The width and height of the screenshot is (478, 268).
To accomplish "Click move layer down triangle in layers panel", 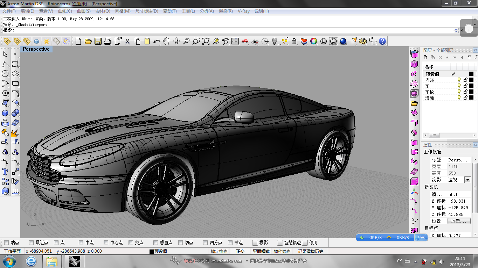I will point(455,57).
